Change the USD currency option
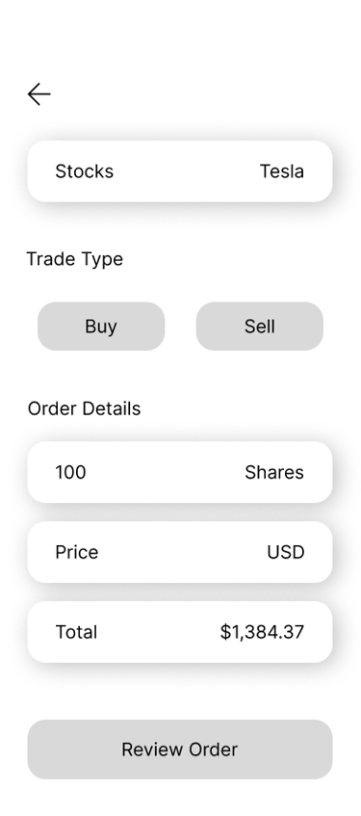The height and width of the screenshot is (816, 361). coord(286,552)
